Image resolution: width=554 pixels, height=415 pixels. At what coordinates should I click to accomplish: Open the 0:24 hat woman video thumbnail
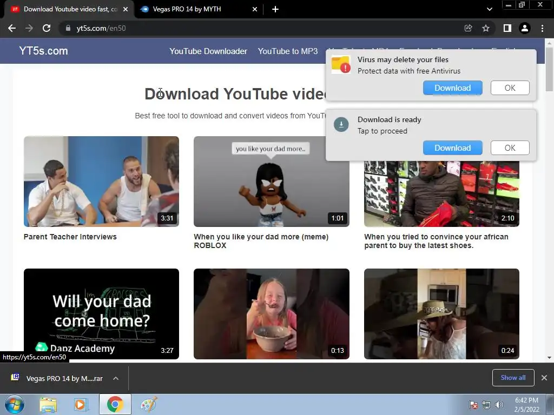pos(441,314)
